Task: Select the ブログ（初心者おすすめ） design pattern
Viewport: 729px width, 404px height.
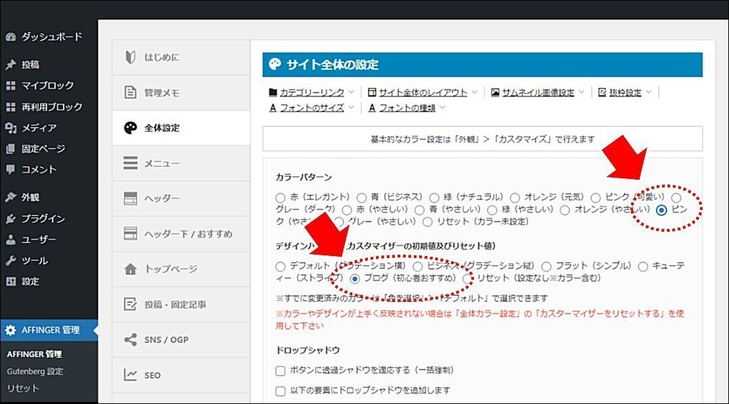Action: (354, 278)
